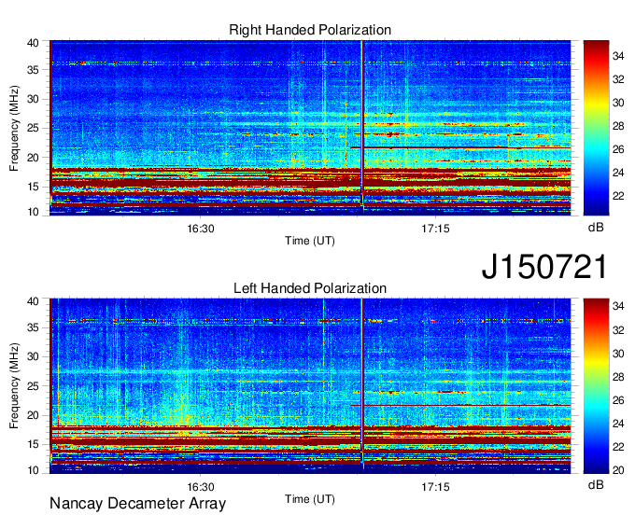This screenshot has width=635, height=515.
Task: Click the "10" frequency tick of the Left Handed plot
Action: pos(33,470)
